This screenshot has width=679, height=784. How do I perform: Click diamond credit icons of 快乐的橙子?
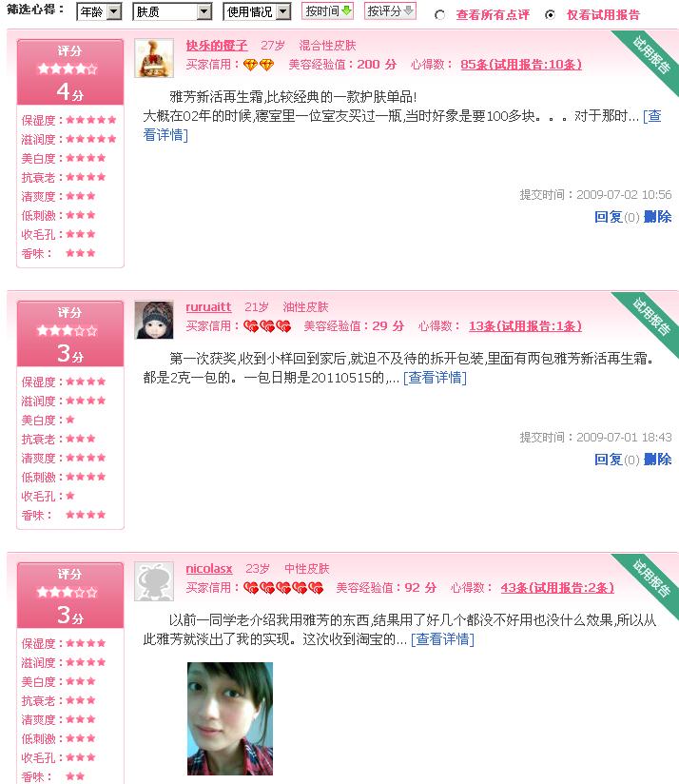click(259, 65)
